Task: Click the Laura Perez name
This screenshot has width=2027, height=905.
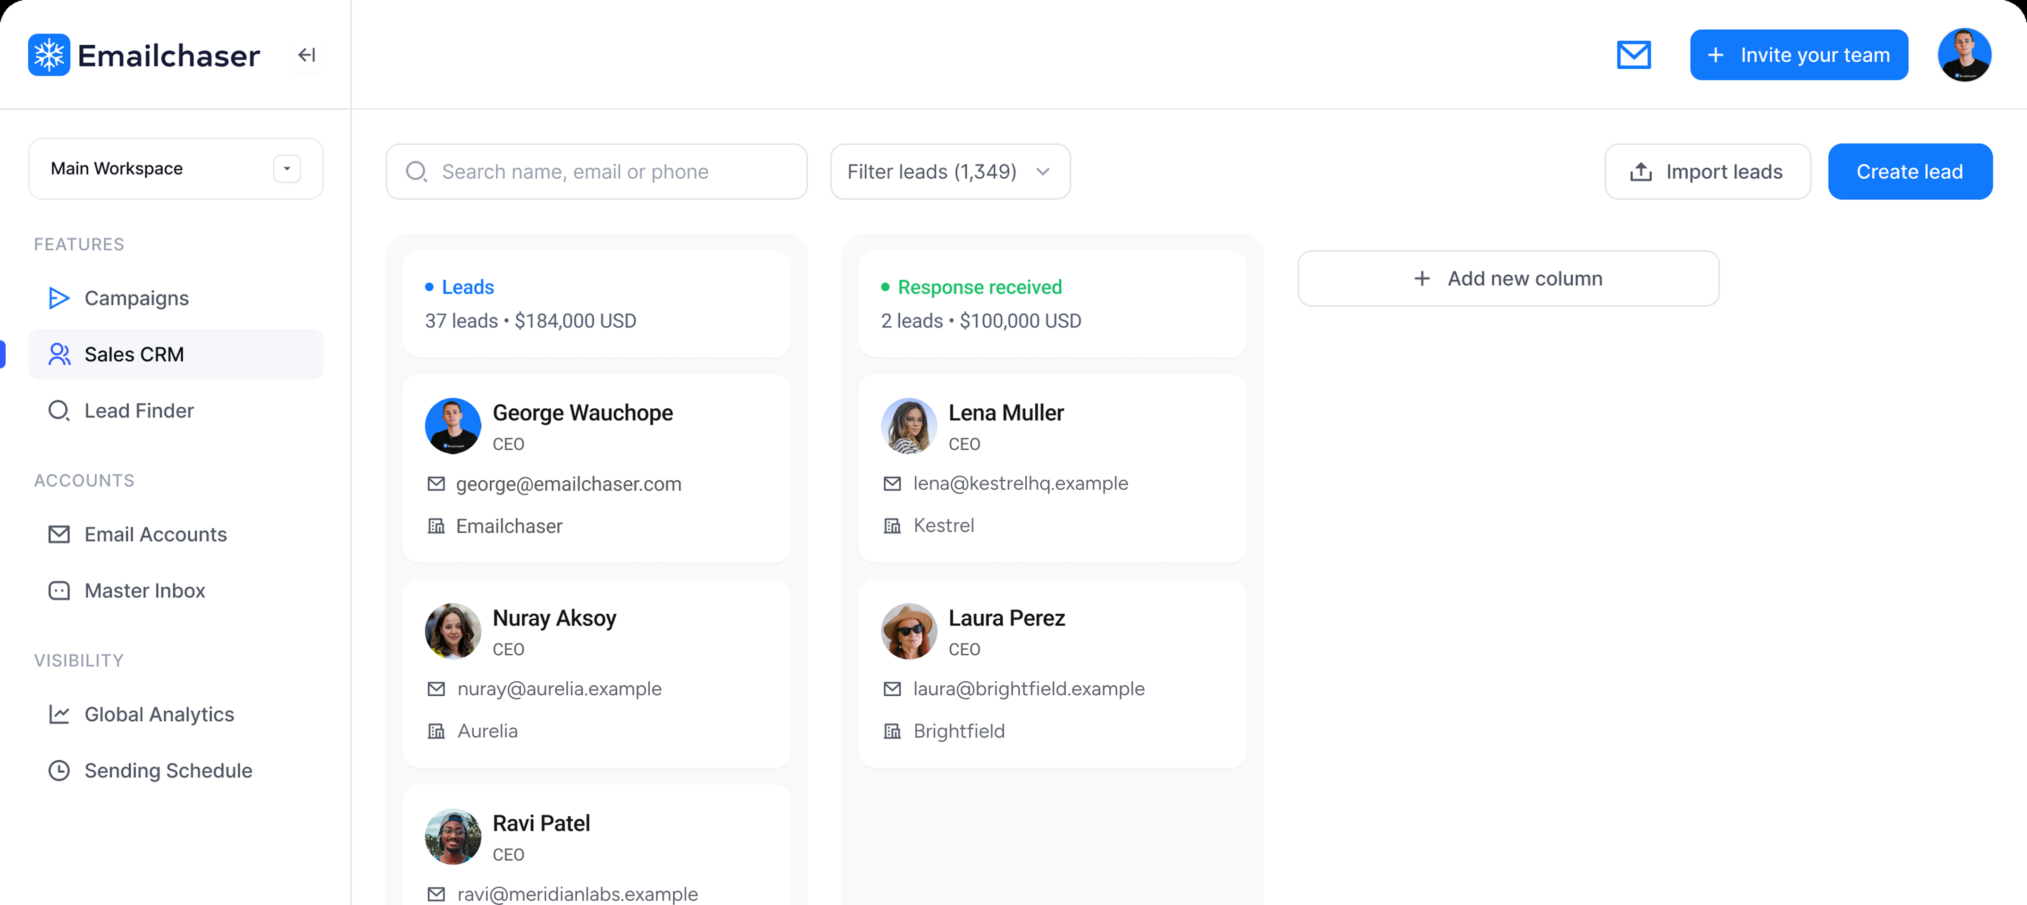Action: (x=1006, y=618)
